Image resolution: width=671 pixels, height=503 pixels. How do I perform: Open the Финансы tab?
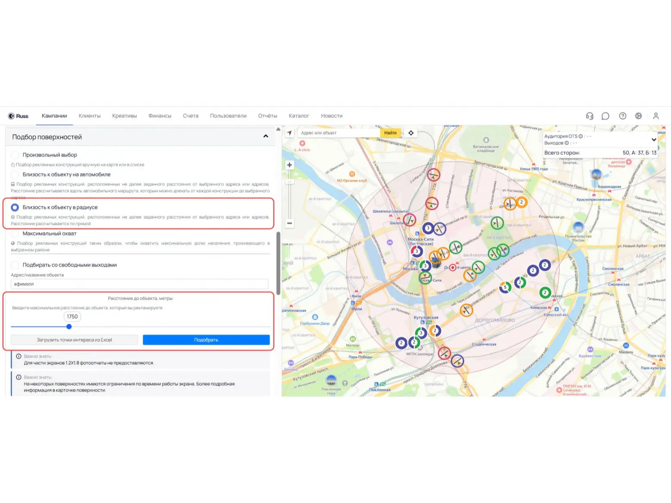160,116
